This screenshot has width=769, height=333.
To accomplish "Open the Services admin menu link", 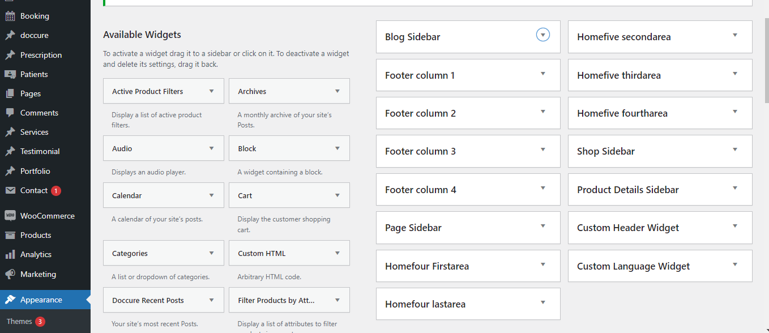I will [x=34, y=132].
